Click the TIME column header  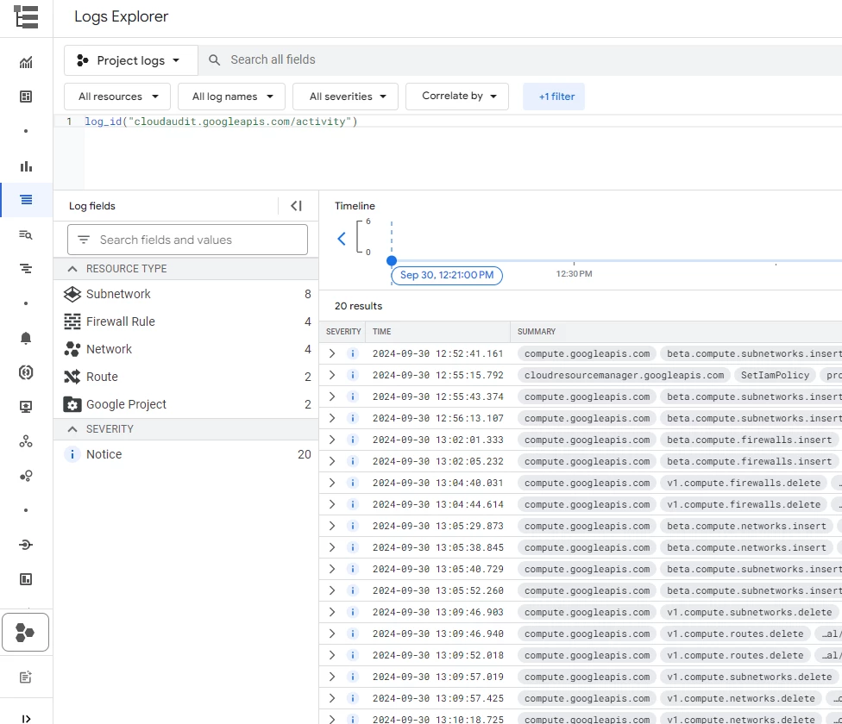click(382, 332)
